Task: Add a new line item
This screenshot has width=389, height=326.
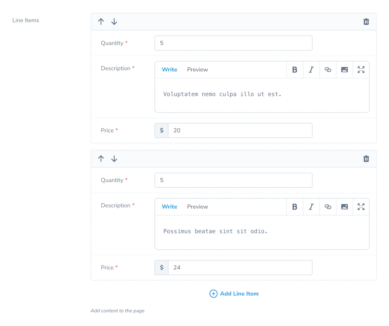Action: pyautogui.click(x=233, y=293)
